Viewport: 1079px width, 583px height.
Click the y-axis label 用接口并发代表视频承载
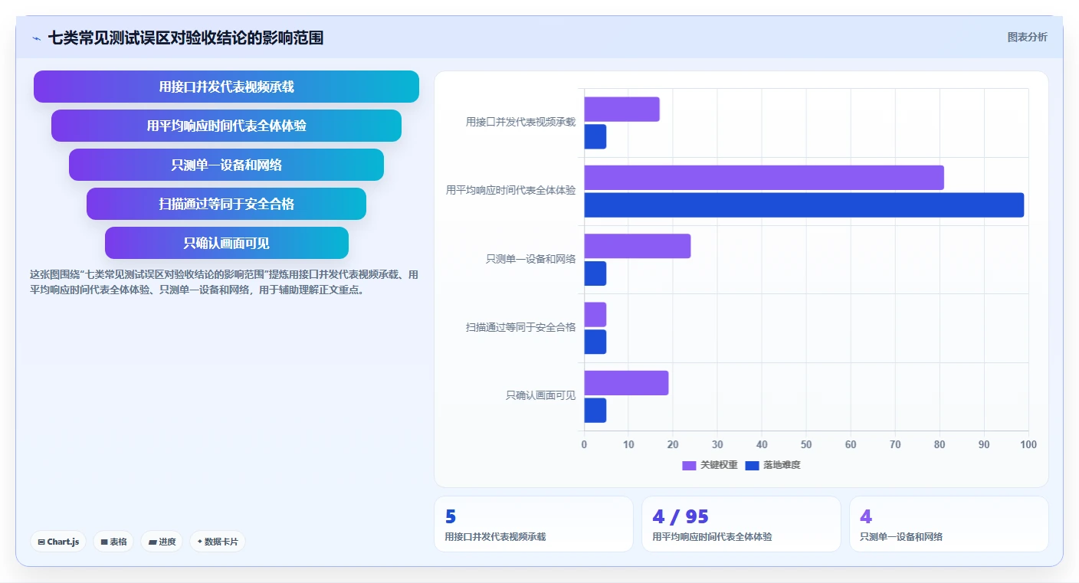[x=520, y=122]
